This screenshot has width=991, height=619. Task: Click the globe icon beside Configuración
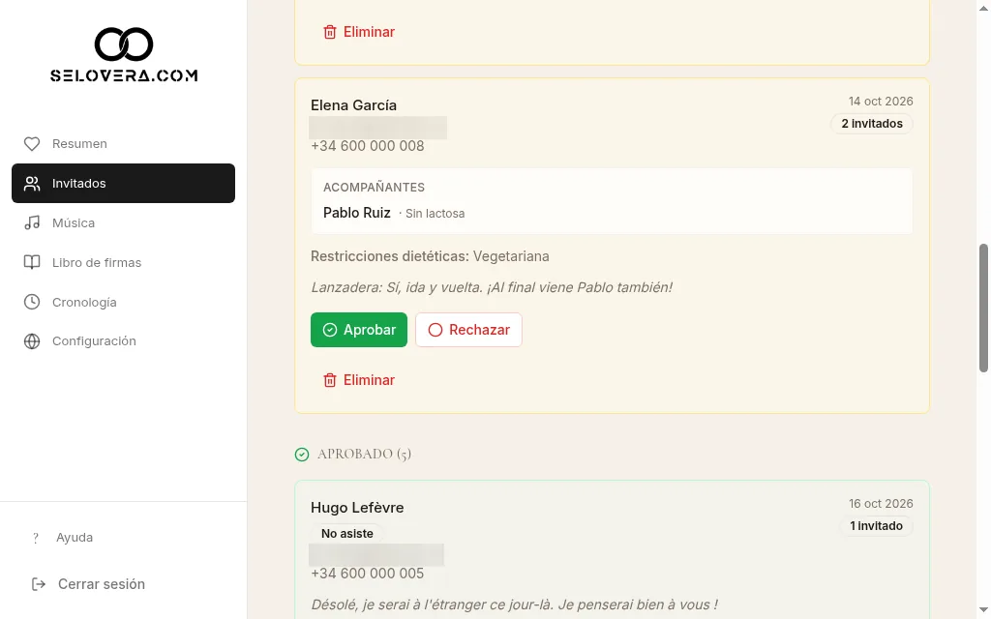pyautogui.click(x=32, y=341)
